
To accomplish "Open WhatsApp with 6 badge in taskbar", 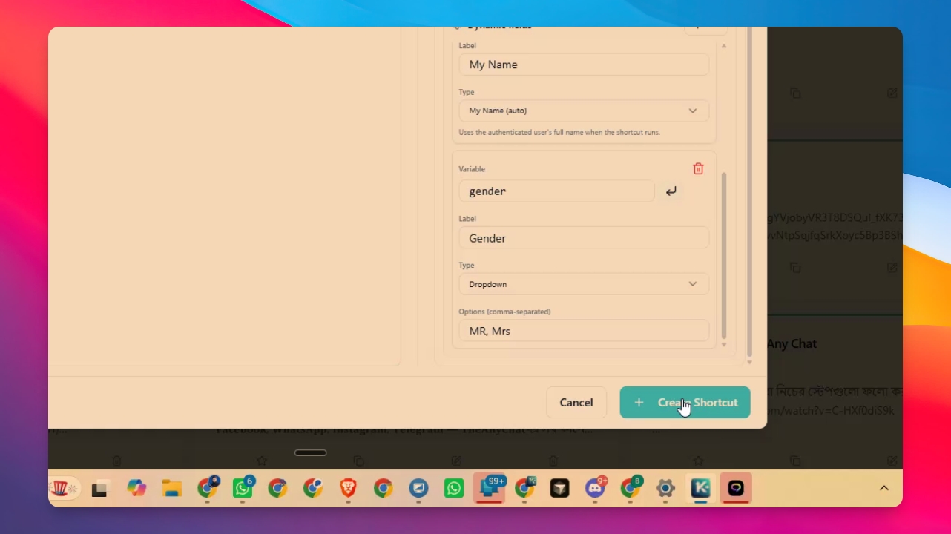I will (243, 488).
